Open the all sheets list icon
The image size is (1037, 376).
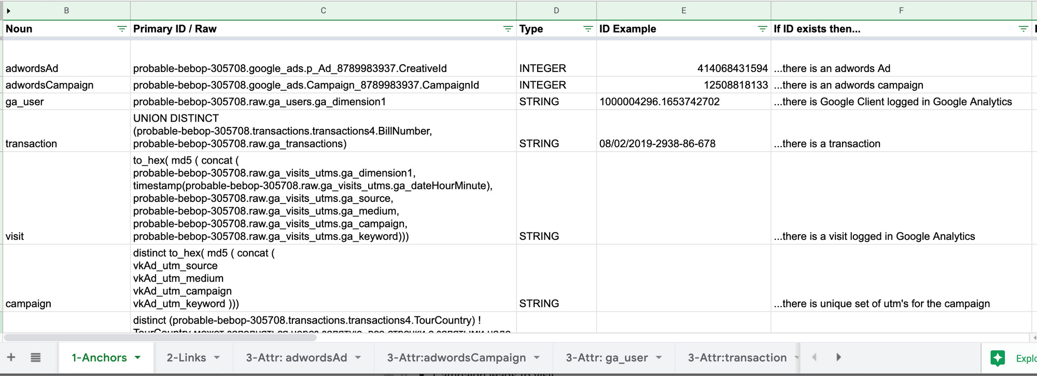(36, 357)
